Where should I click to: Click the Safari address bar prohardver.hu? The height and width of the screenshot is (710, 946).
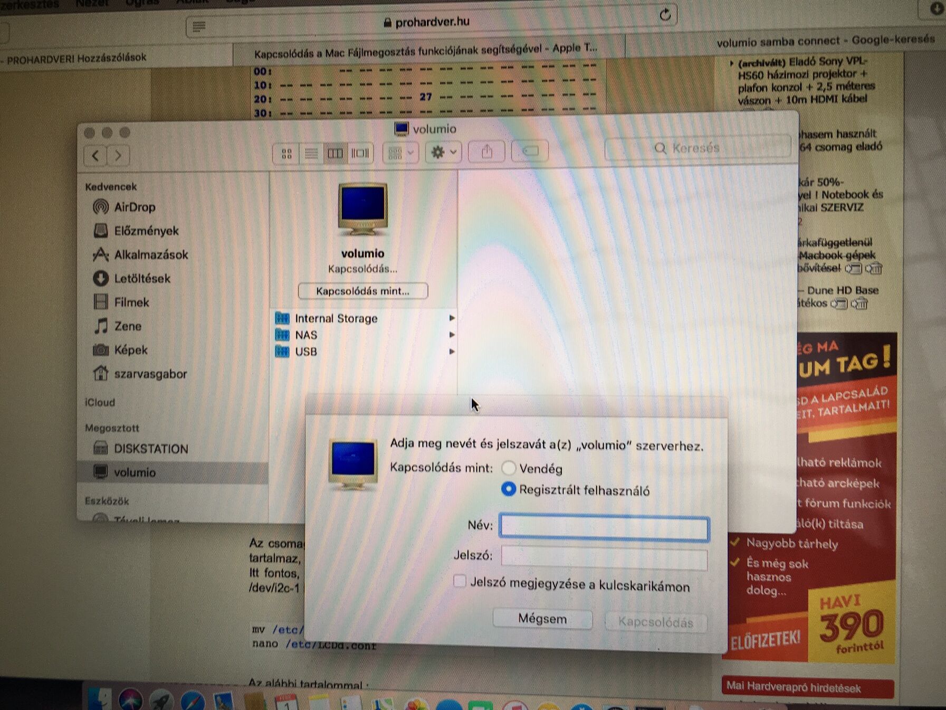432,22
